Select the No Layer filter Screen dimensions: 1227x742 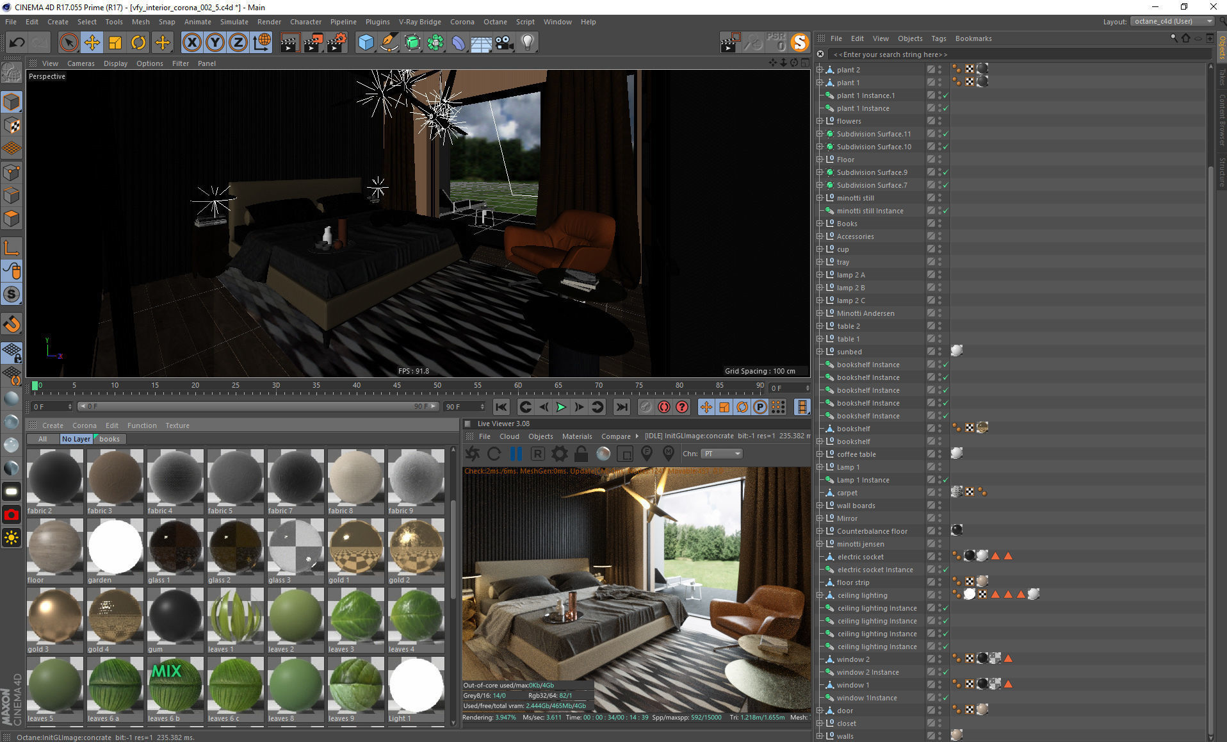(x=76, y=439)
